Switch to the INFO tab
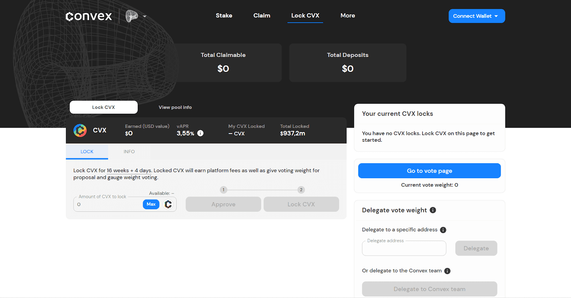The width and height of the screenshot is (571, 298). tap(129, 151)
